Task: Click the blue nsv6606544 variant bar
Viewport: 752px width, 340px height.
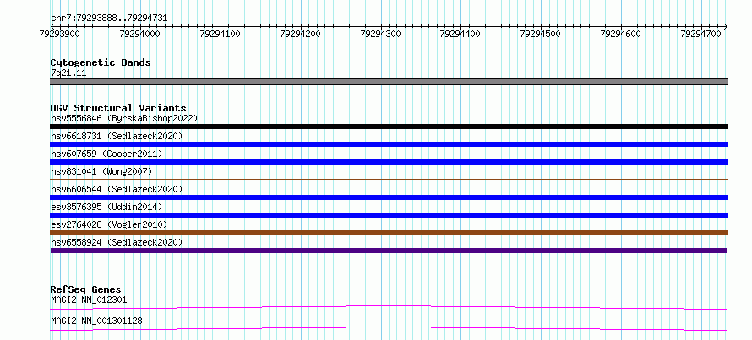Action: tap(389, 197)
